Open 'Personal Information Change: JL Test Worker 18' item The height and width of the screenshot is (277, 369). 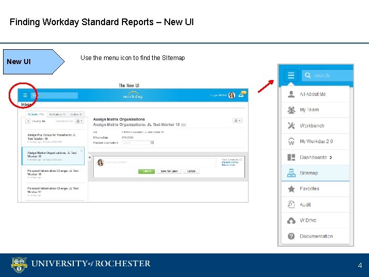[53, 174]
